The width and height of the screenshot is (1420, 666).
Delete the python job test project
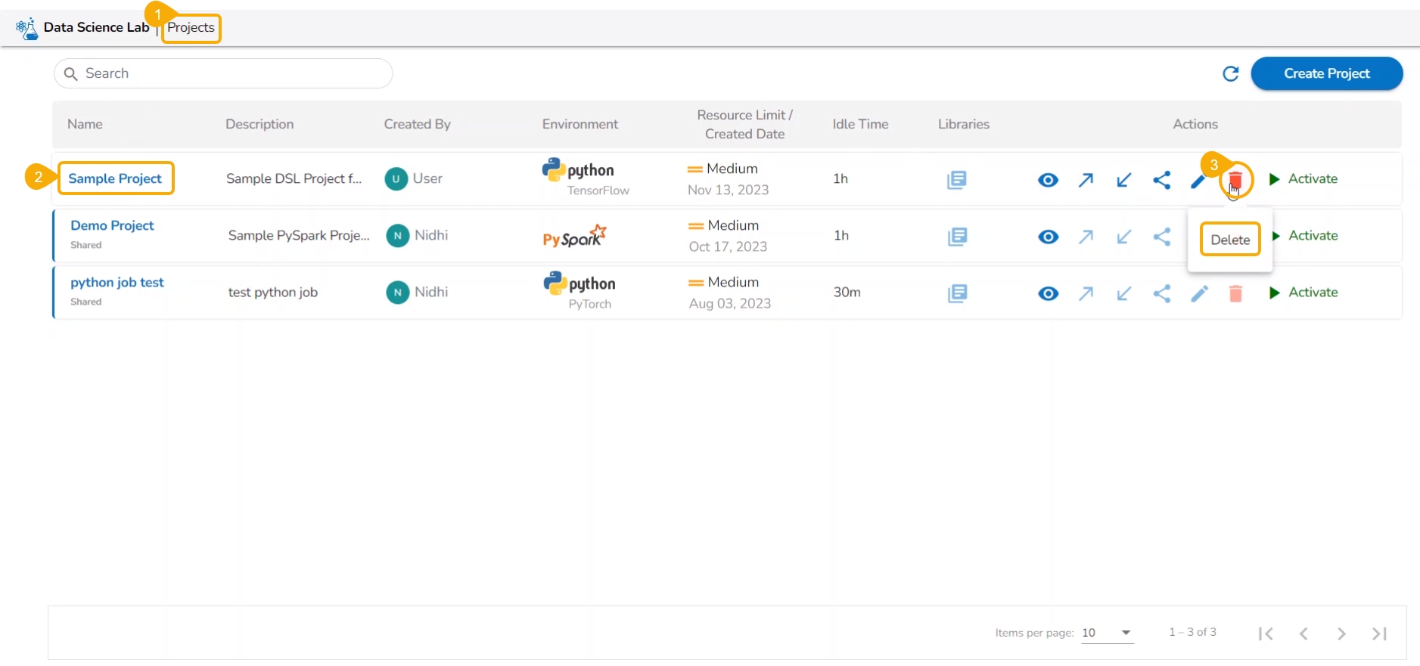(1235, 293)
